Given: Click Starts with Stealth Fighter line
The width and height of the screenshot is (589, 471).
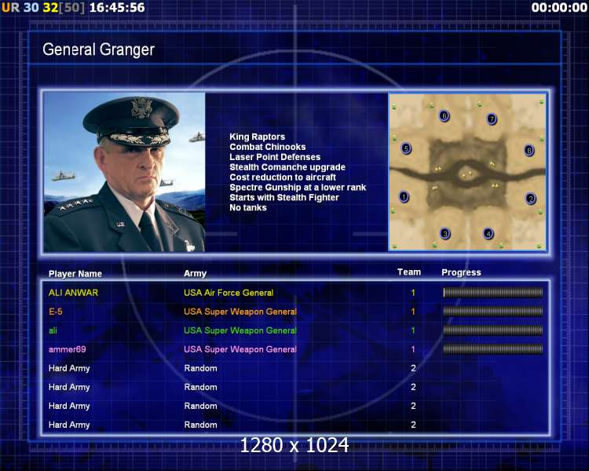Looking at the screenshot, I should pyautogui.click(x=284, y=198).
